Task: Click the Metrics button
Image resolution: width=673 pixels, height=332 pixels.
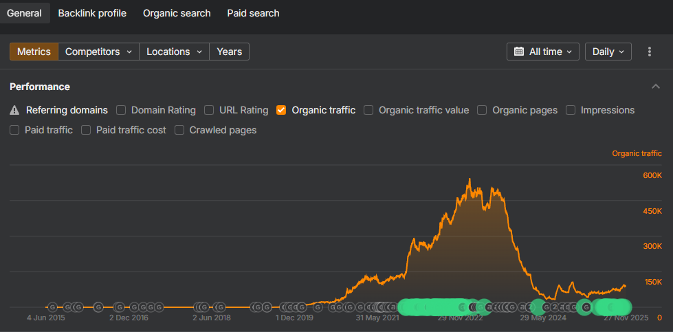Action: tap(34, 52)
